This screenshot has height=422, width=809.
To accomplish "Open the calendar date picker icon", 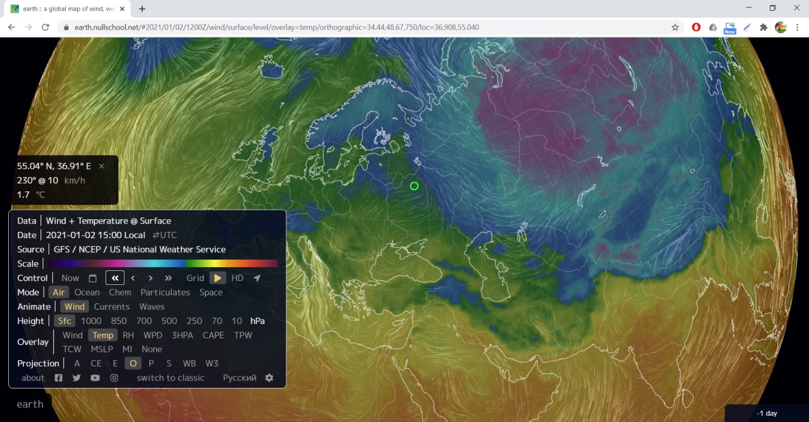I will [x=93, y=278].
